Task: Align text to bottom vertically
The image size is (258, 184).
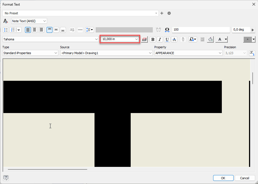Action: (x=63, y=30)
